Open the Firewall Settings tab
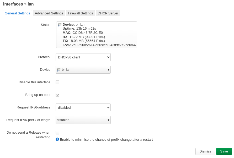Viewport: 234px width, 158px height. point(81,13)
